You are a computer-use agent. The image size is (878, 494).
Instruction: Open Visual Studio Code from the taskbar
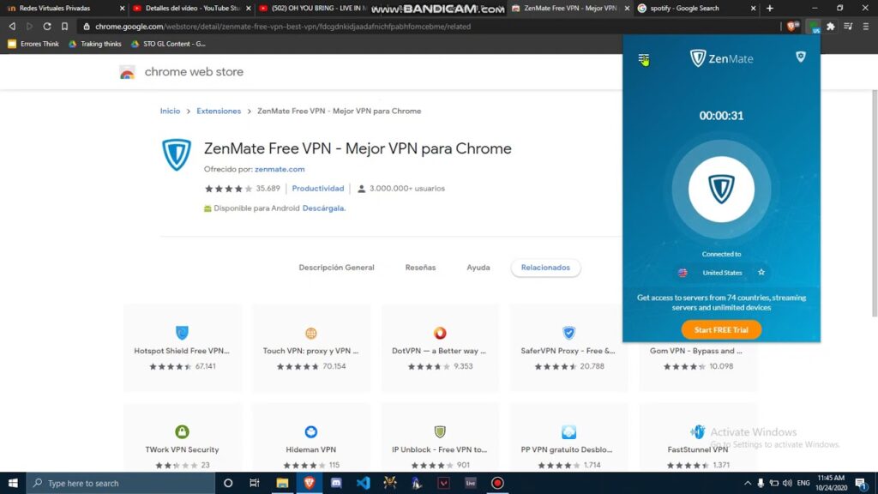click(363, 483)
